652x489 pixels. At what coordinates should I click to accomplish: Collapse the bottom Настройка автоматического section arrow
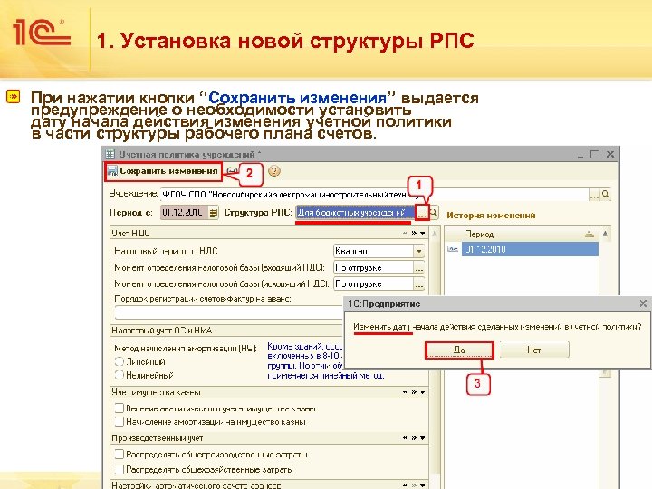(x=423, y=484)
